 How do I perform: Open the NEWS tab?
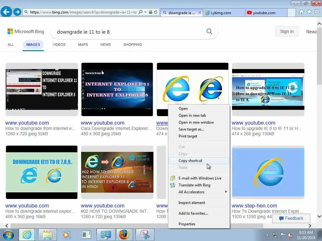(x=106, y=45)
